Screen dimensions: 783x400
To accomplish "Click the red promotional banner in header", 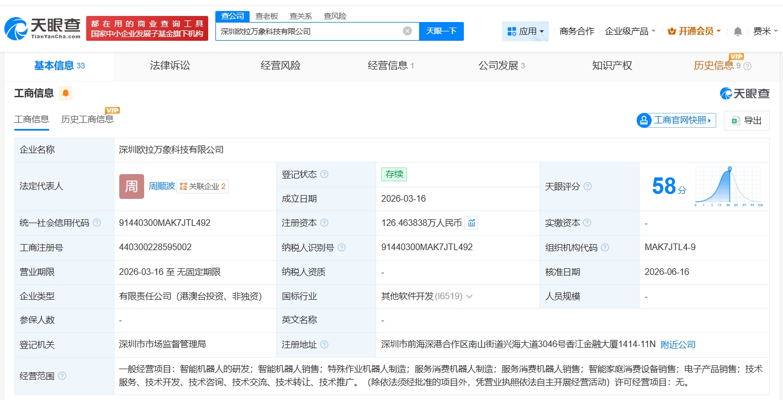I will click(x=147, y=28).
